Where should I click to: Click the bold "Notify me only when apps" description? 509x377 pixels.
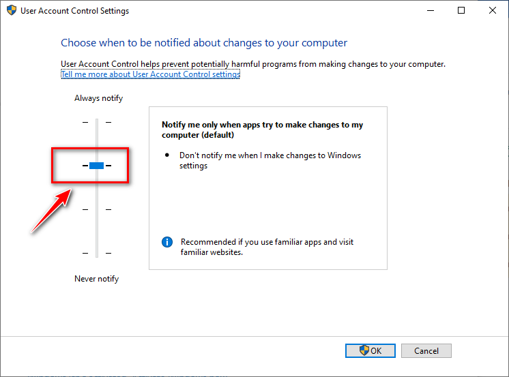pyautogui.click(x=262, y=130)
